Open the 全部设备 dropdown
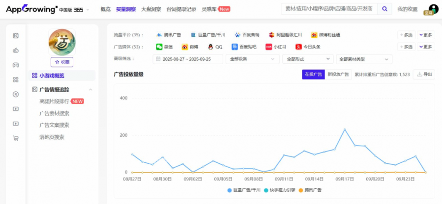This screenshot has width=442, height=204. pyautogui.click(x=252, y=59)
